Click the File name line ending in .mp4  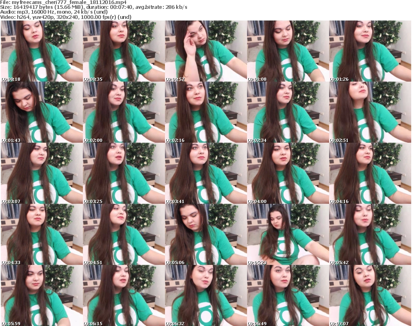pos(63,2)
